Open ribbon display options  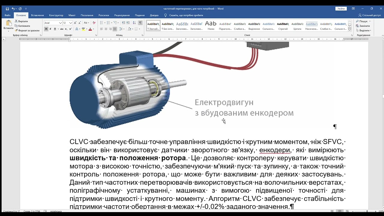(353, 9)
